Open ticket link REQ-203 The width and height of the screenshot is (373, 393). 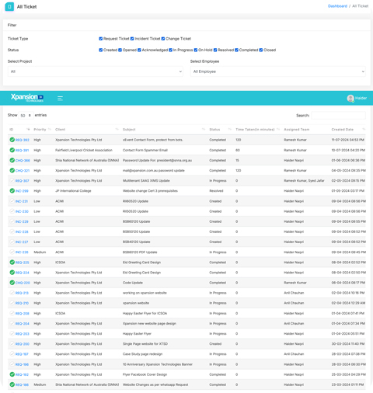(x=22, y=334)
